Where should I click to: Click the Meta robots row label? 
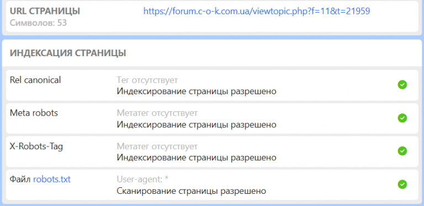[x=34, y=113]
